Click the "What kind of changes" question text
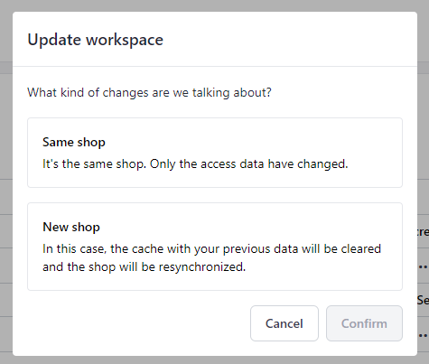 pyautogui.click(x=149, y=92)
